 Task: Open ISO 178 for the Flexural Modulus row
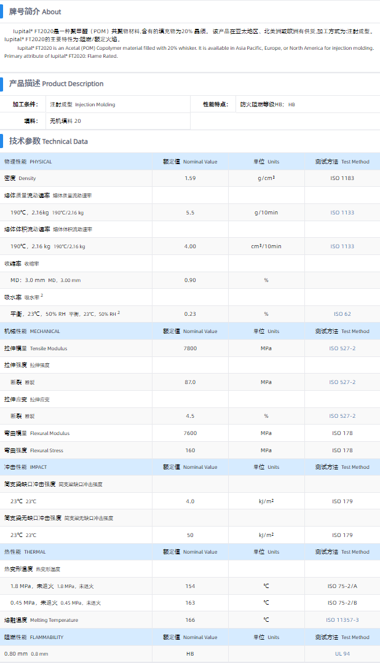click(x=342, y=433)
